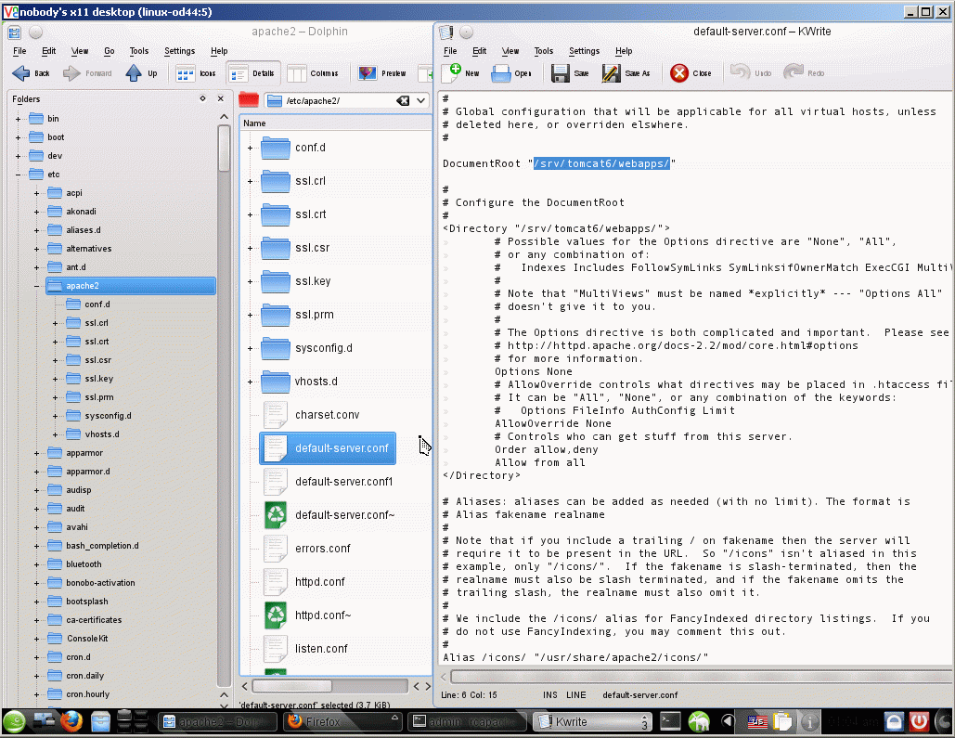Viewport: 955px width, 738px height.
Task: Click Redo in KWrite toolbar
Action: (x=804, y=73)
